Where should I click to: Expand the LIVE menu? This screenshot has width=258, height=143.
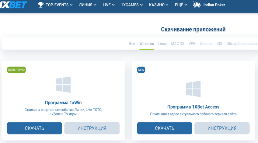point(109,5)
